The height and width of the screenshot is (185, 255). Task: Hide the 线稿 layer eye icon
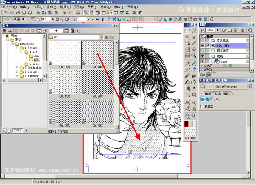tap(202, 56)
